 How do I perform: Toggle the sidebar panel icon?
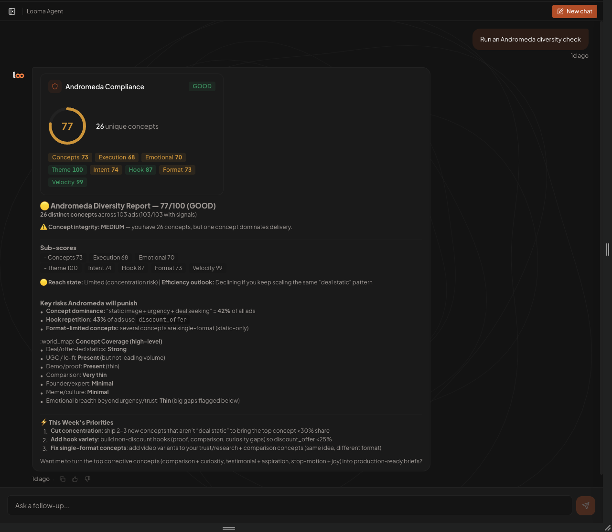[12, 11]
